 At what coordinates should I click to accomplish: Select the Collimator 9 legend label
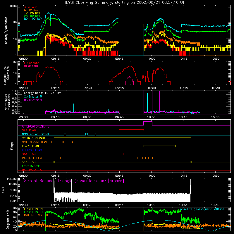click(33, 100)
